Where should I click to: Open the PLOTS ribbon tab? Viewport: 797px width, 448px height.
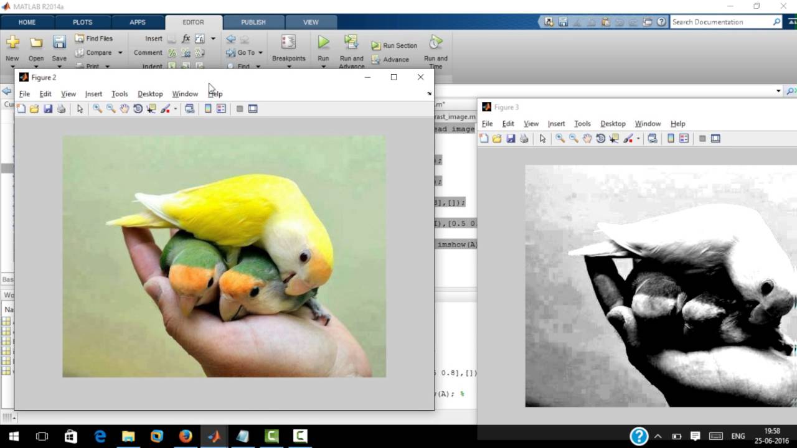pos(82,22)
